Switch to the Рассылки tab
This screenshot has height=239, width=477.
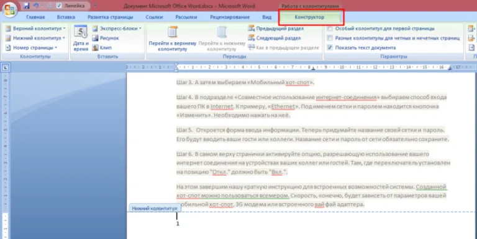pyautogui.click(x=186, y=17)
